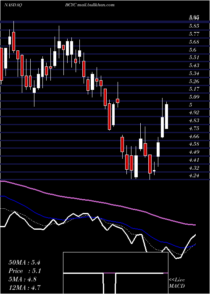This screenshot has width=210, height=294.
Task: Click the 4.75 price axis label
Action: click(x=194, y=129)
